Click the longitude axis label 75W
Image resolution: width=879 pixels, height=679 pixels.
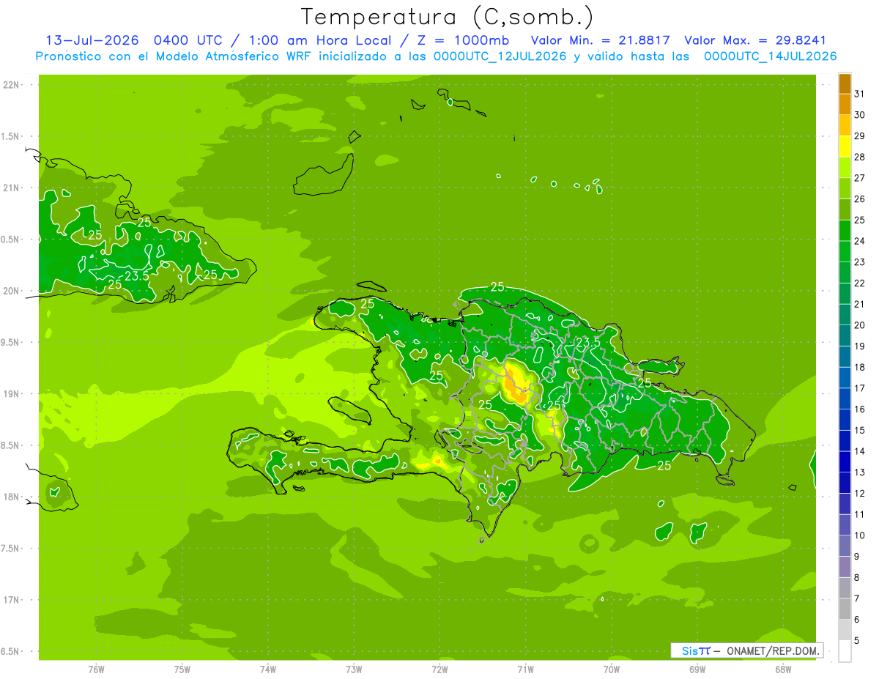[x=182, y=669]
